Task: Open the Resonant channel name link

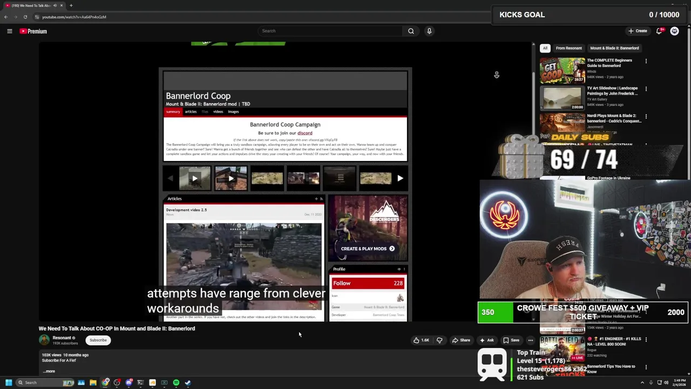Action: [62, 338]
